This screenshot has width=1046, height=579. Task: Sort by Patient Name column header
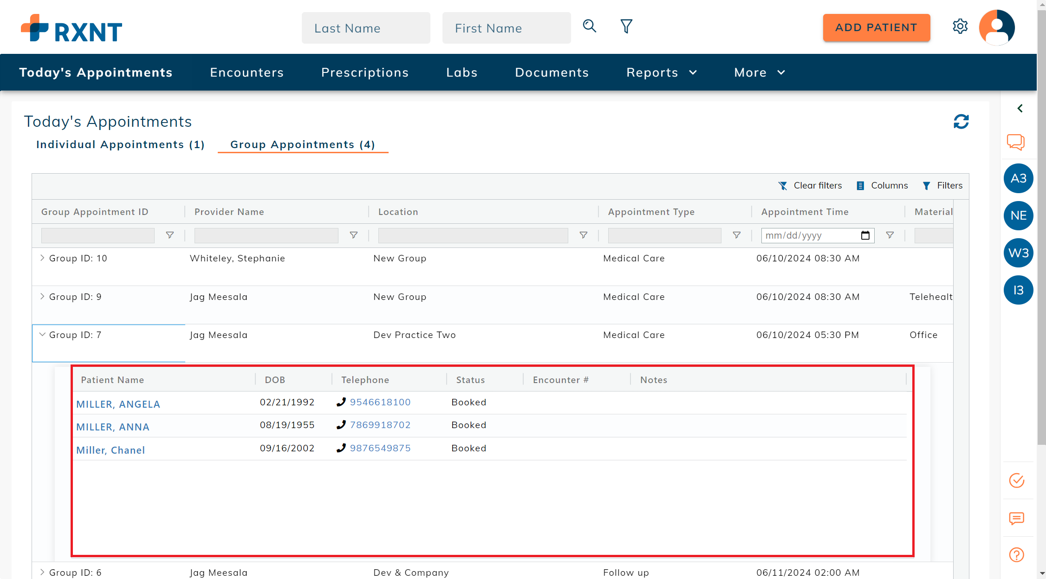click(x=112, y=380)
